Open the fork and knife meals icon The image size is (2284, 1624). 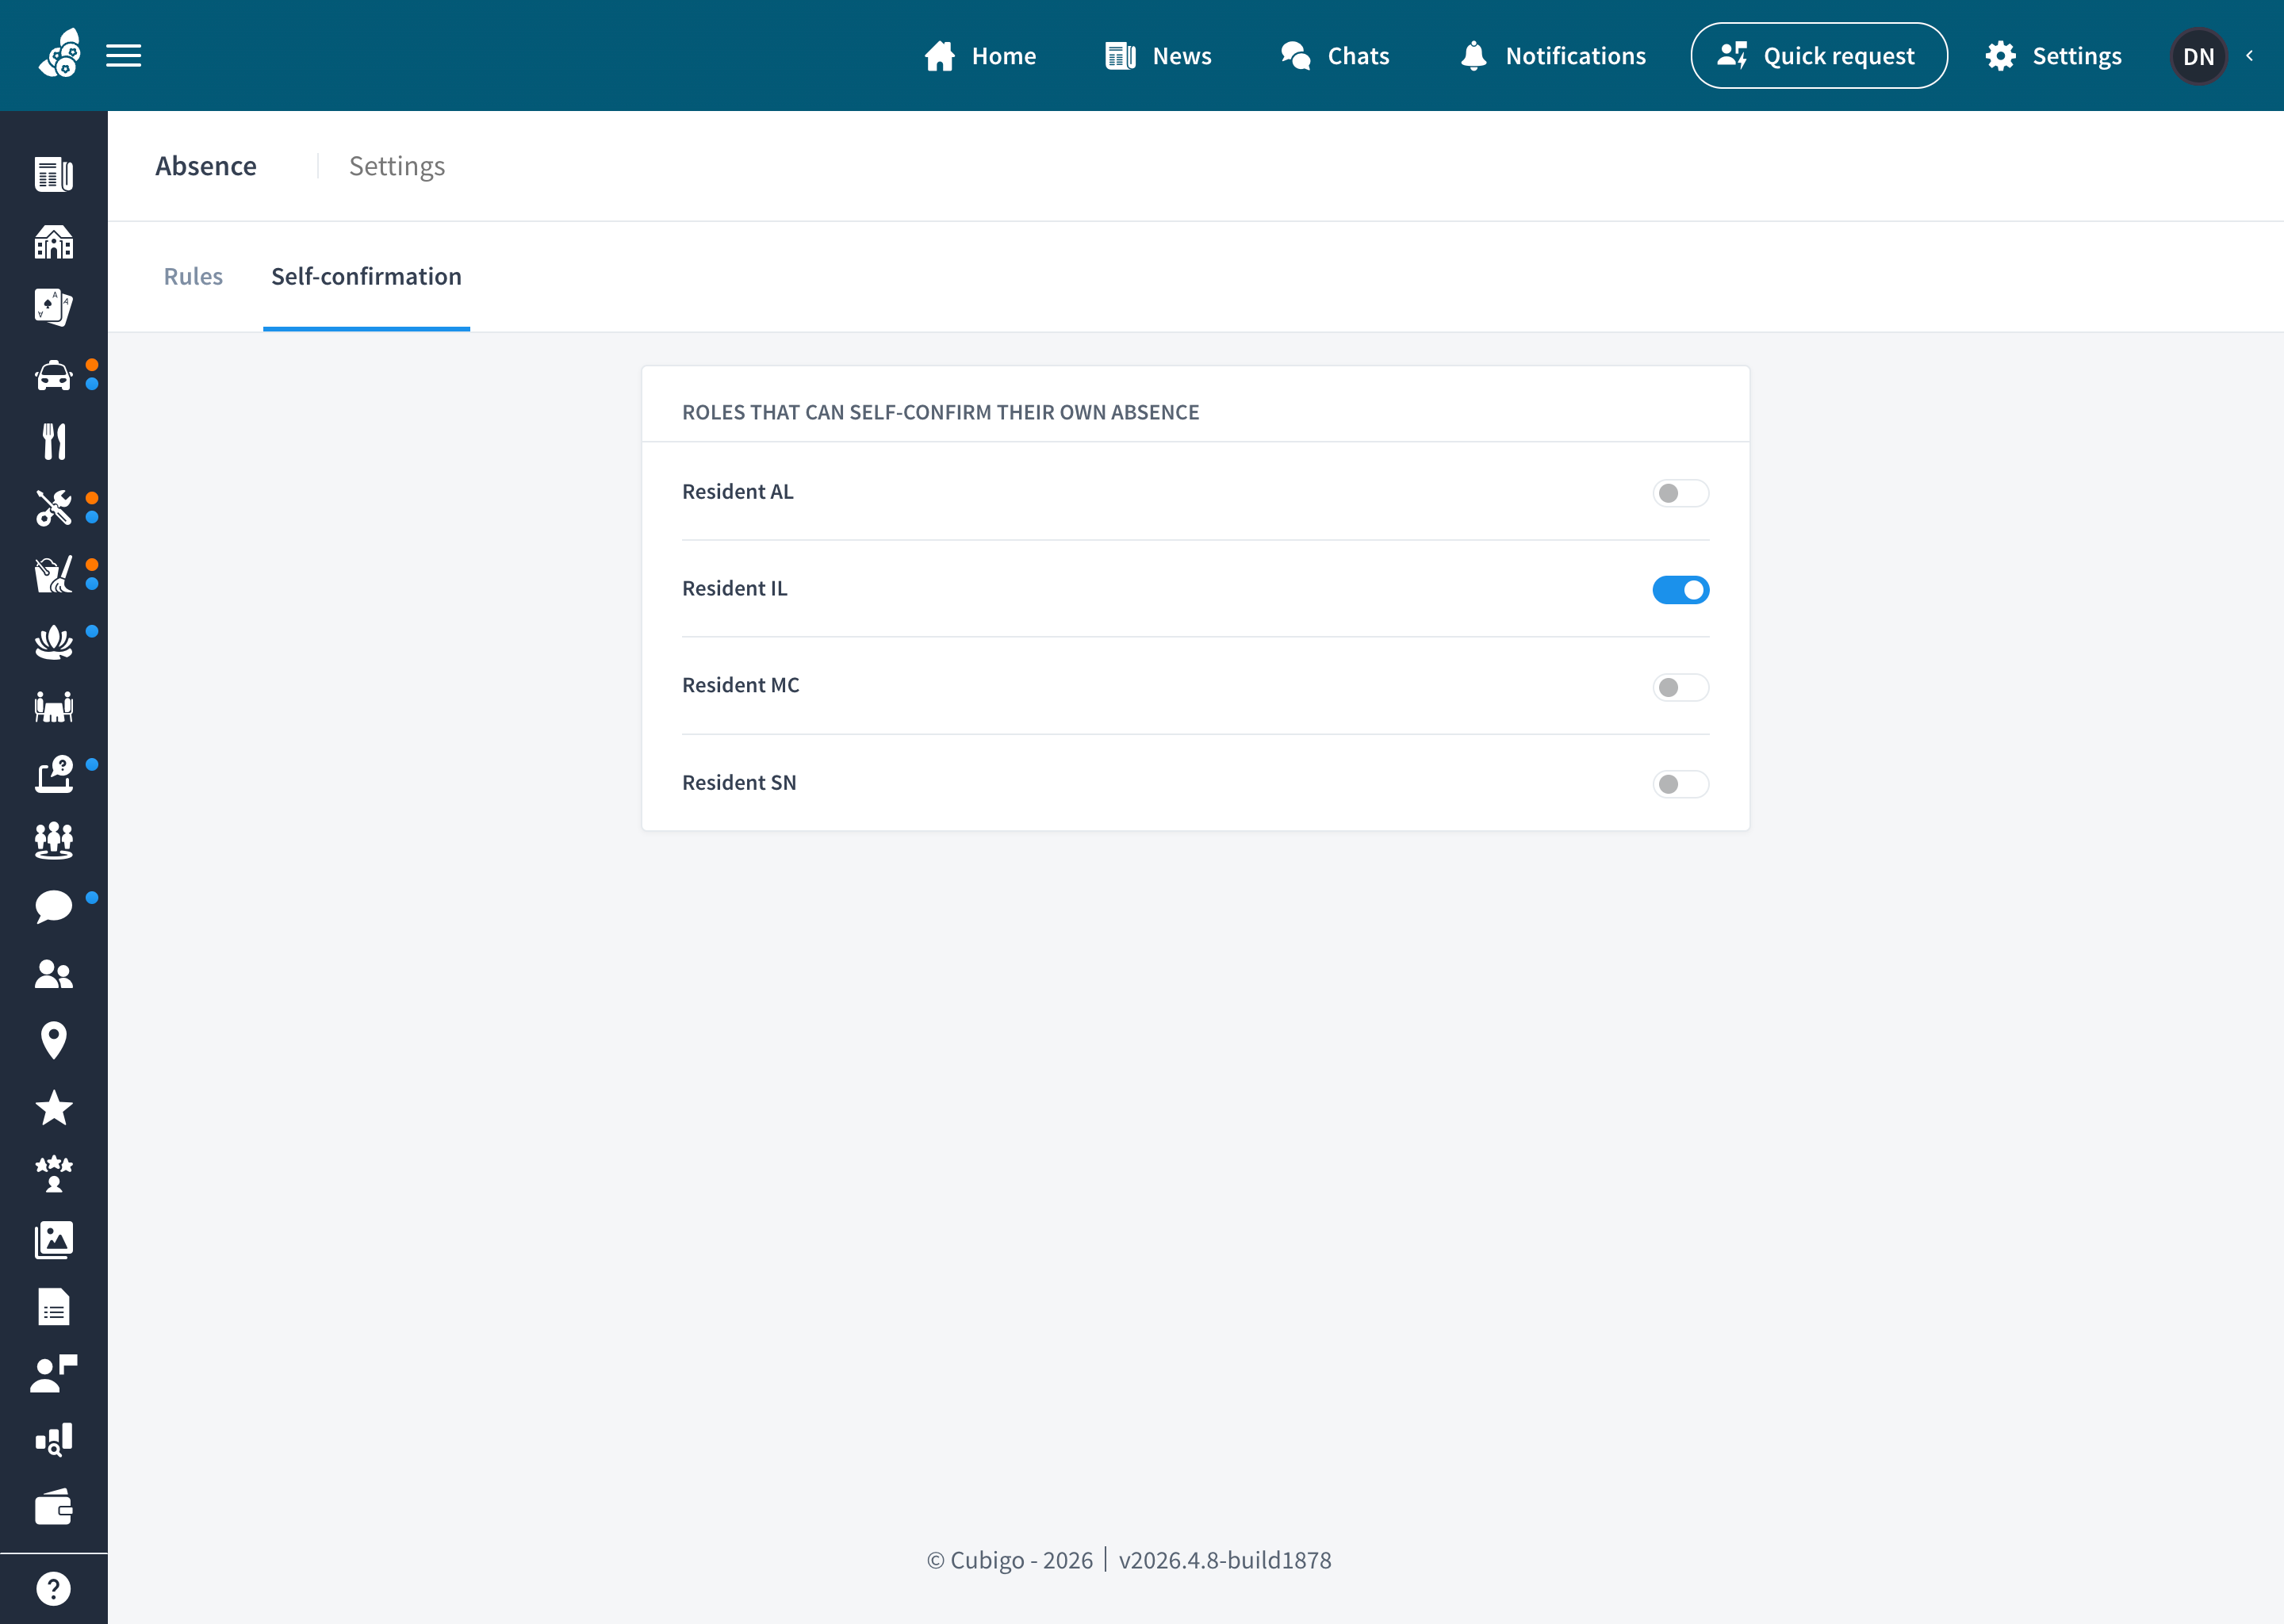point(53,441)
